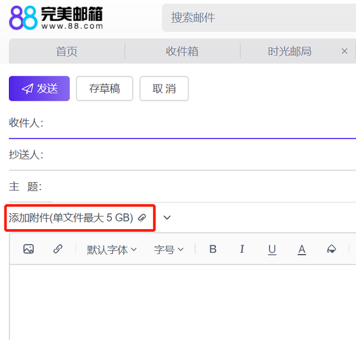Open the background fill color tool
356x340 pixels.
pyautogui.click(x=331, y=249)
